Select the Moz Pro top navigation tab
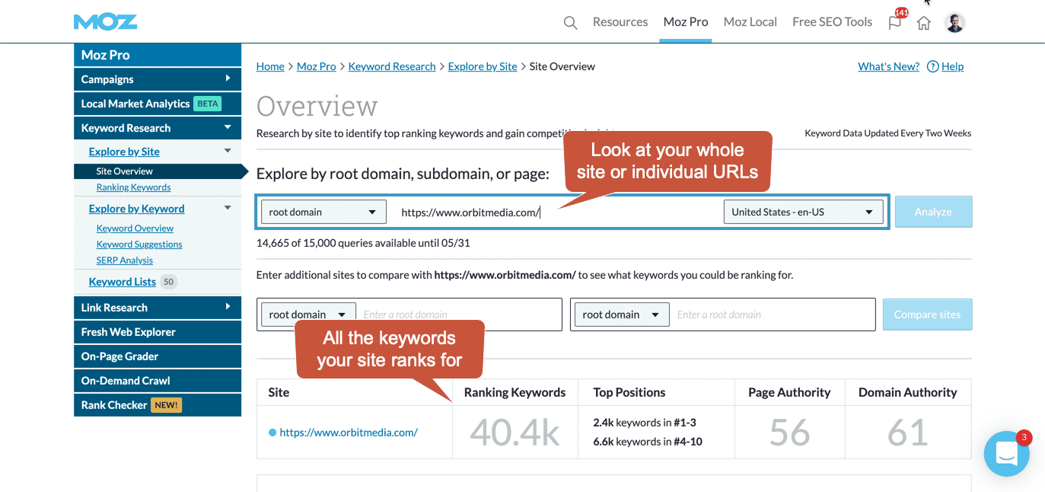 [x=686, y=22]
